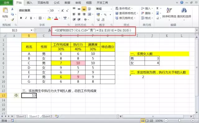The image size is (199, 123).
Task: Apply percent style format
Action: click(x=105, y=15)
